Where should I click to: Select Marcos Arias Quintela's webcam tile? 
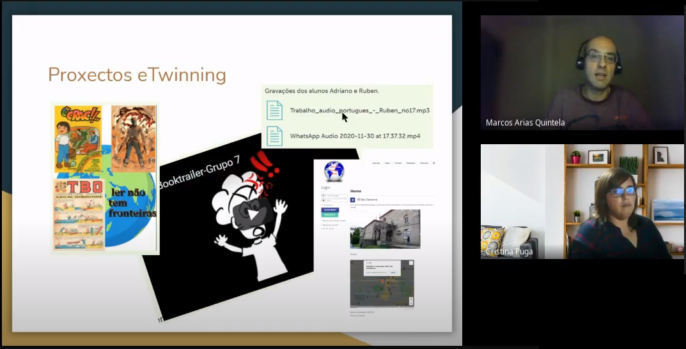(x=582, y=73)
